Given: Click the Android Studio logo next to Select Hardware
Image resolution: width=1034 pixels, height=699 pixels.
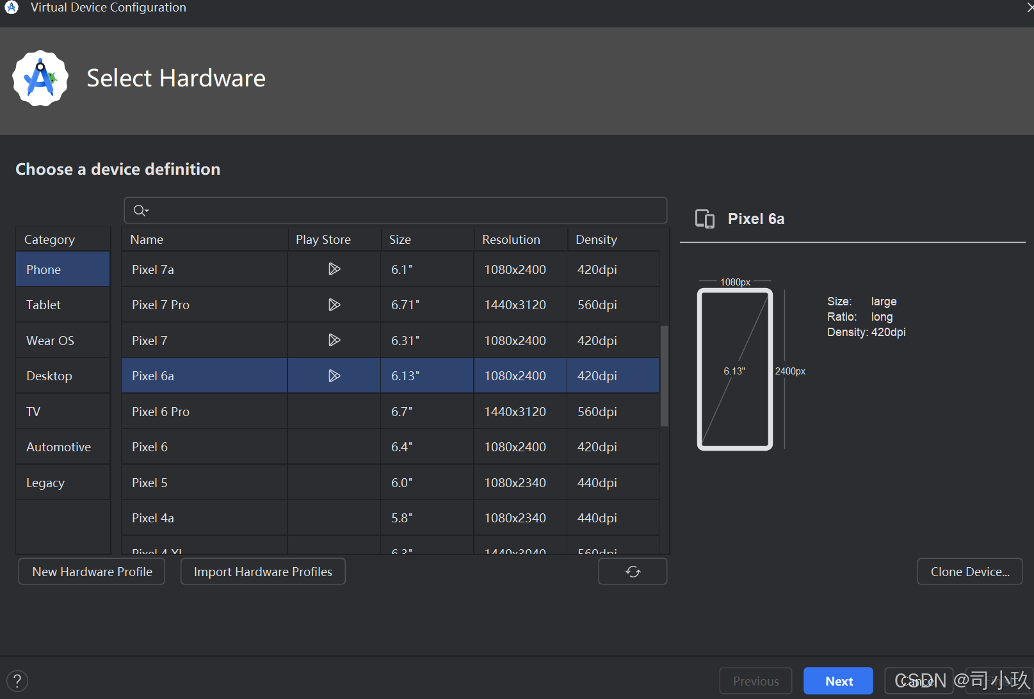Looking at the screenshot, I should tap(40, 78).
